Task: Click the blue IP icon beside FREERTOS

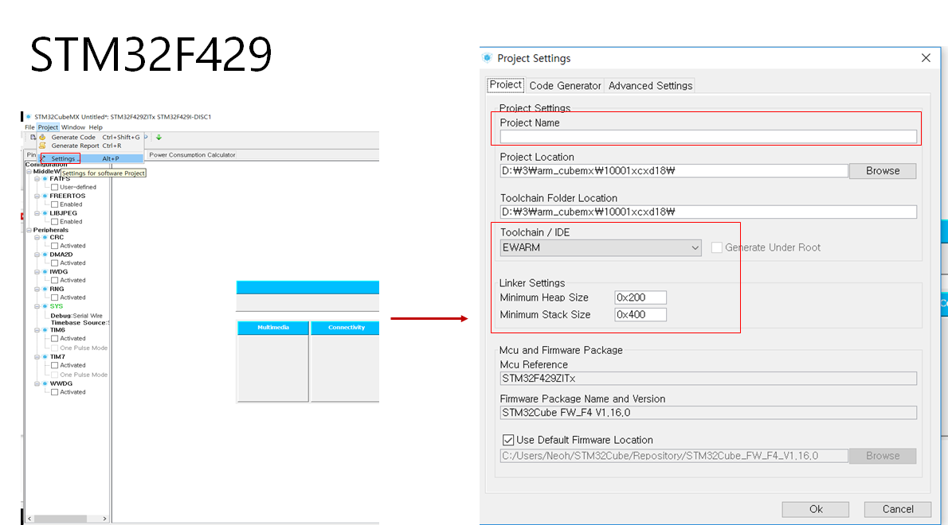Action: pyautogui.click(x=45, y=196)
